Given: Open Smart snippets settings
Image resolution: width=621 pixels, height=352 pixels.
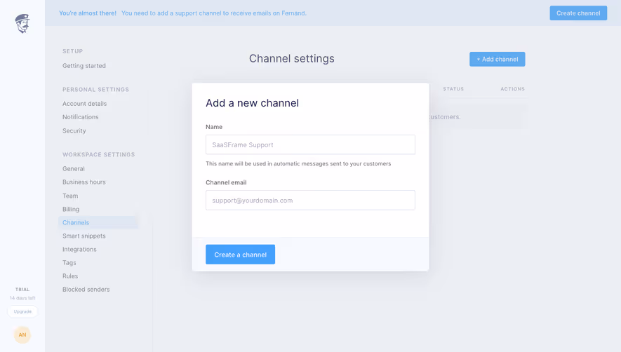Looking at the screenshot, I should pyautogui.click(x=84, y=236).
